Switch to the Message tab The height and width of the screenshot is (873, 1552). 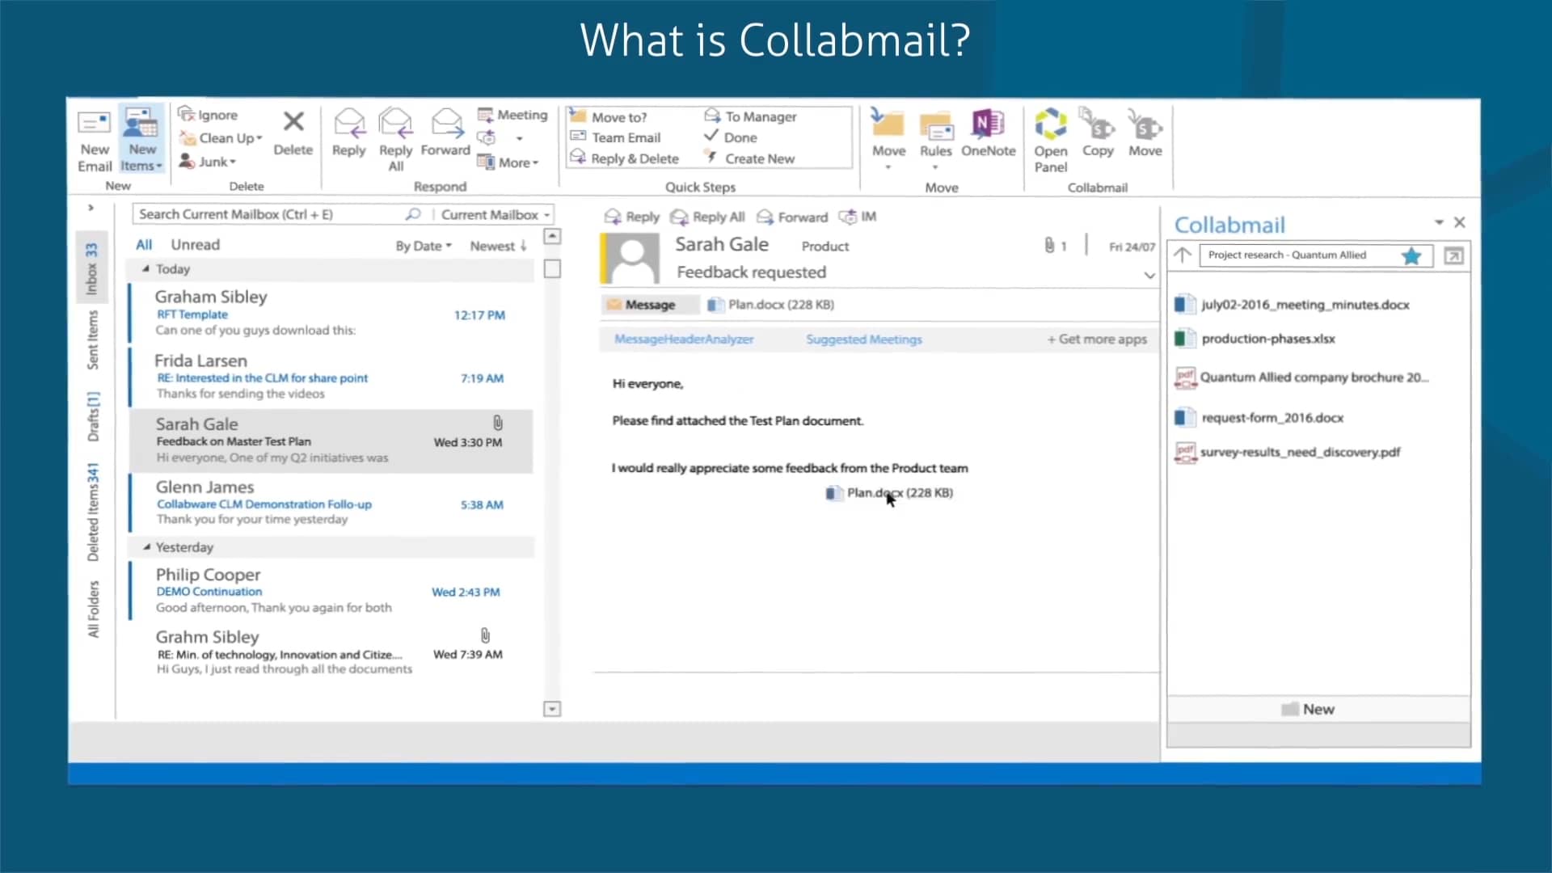tap(649, 305)
